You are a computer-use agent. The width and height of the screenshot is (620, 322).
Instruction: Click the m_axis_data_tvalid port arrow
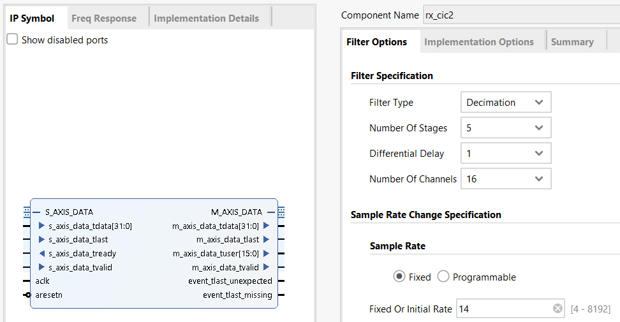tap(266, 268)
